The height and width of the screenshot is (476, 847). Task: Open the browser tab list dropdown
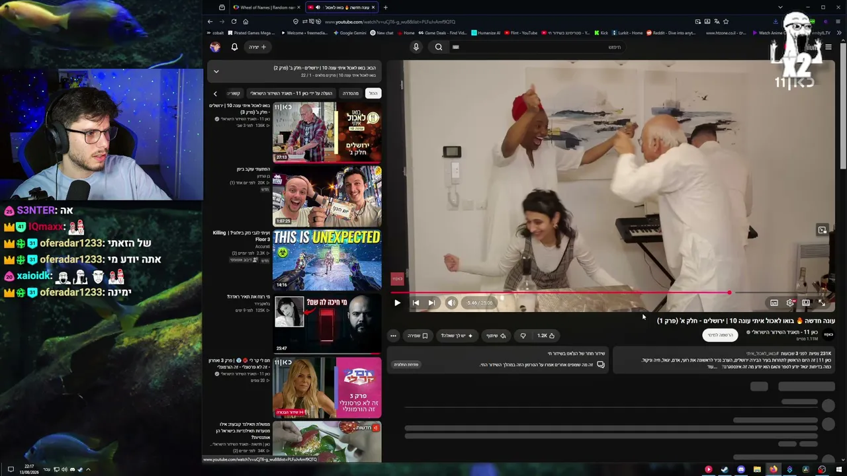[x=780, y=7]
